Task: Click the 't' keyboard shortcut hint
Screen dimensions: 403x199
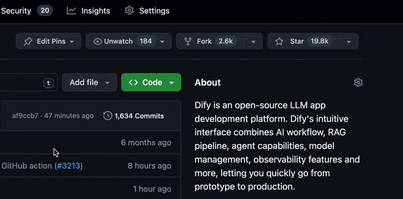Action: tap(48, 82)
